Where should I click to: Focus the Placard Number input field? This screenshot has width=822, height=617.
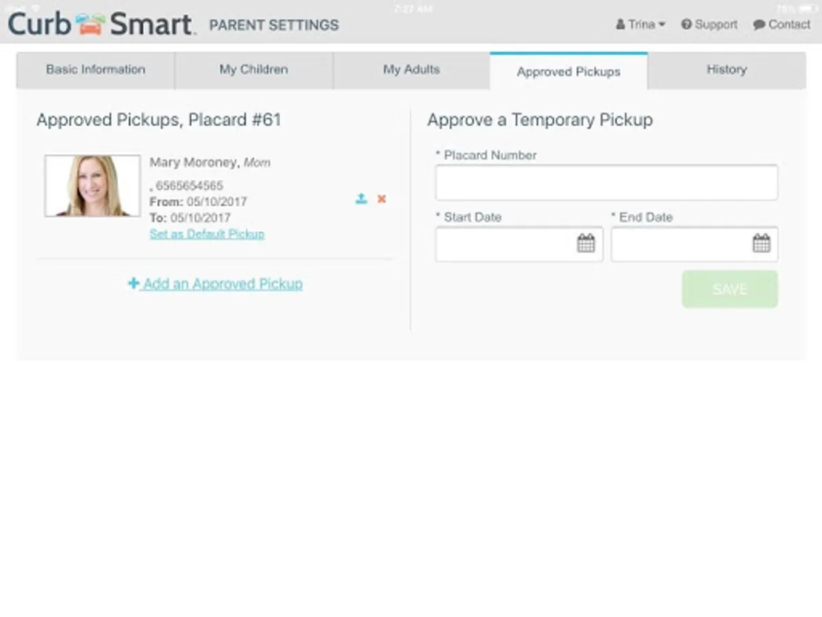[606, 182]
